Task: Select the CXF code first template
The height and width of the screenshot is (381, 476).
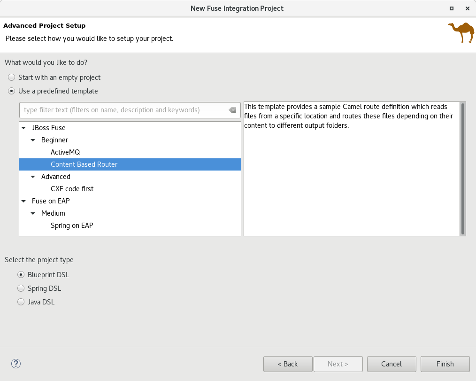Action: pyautogui.click(x=72, y=189)
